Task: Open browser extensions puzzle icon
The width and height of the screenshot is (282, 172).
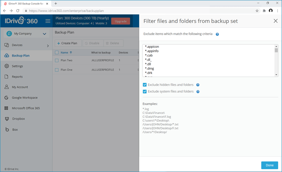Action: click(x=264, y=11)
